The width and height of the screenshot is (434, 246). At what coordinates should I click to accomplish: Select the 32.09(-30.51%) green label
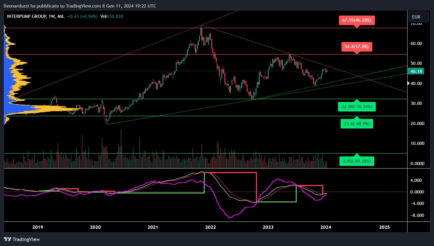[x=357, y=107]
